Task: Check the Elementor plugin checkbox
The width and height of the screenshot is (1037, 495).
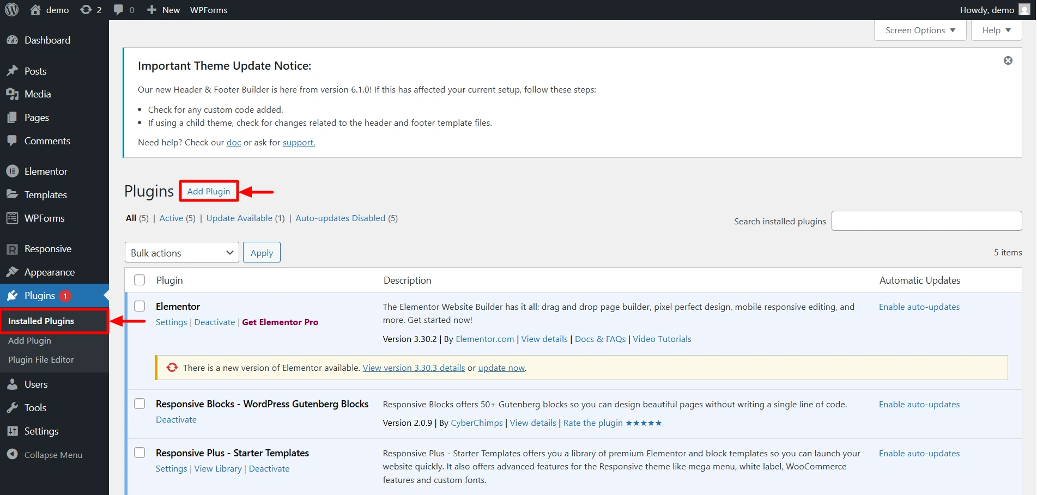Action: 140,306
